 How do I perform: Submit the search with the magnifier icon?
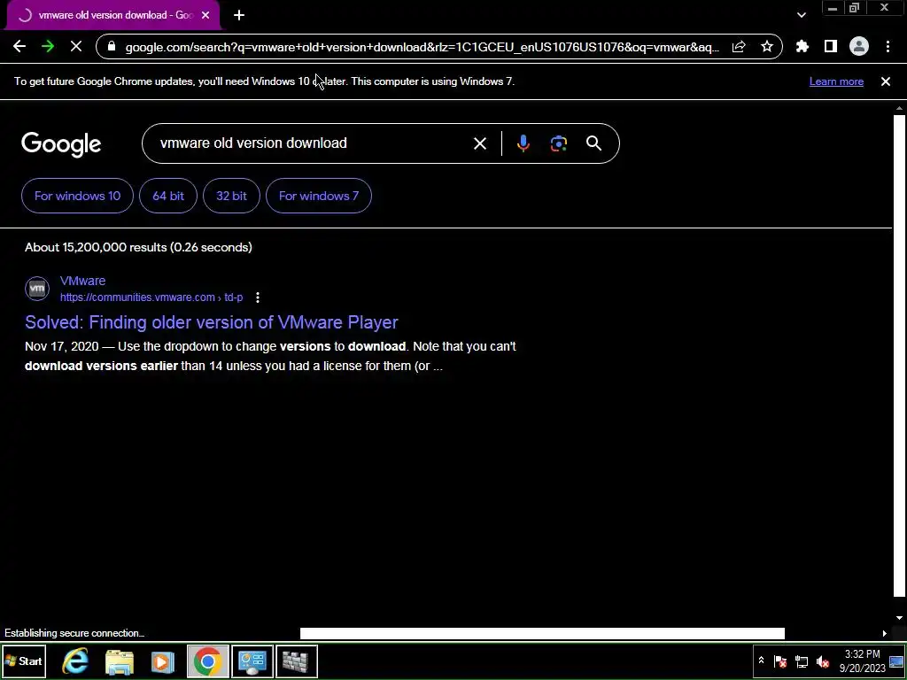click(x=594, y=143)
